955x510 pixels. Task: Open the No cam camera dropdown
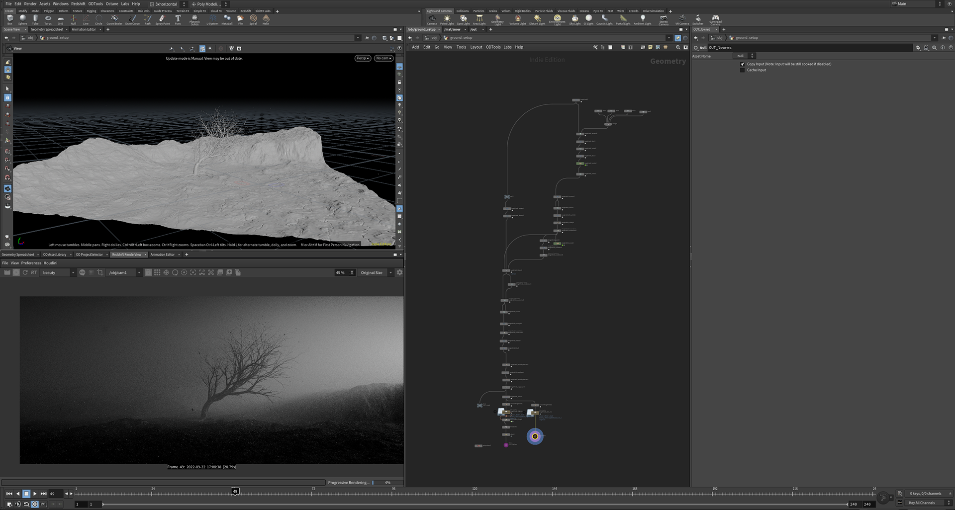[383, 58]
